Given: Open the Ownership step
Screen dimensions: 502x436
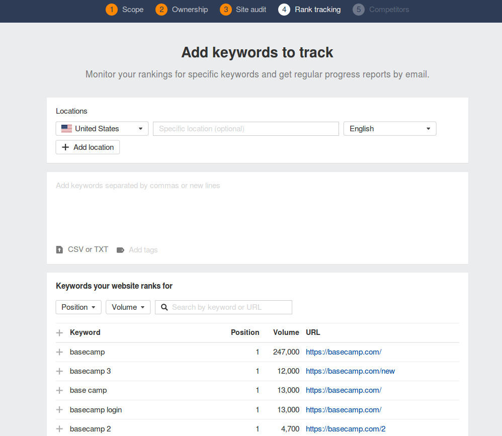Looking at the screenshot, I should (182, 10).
